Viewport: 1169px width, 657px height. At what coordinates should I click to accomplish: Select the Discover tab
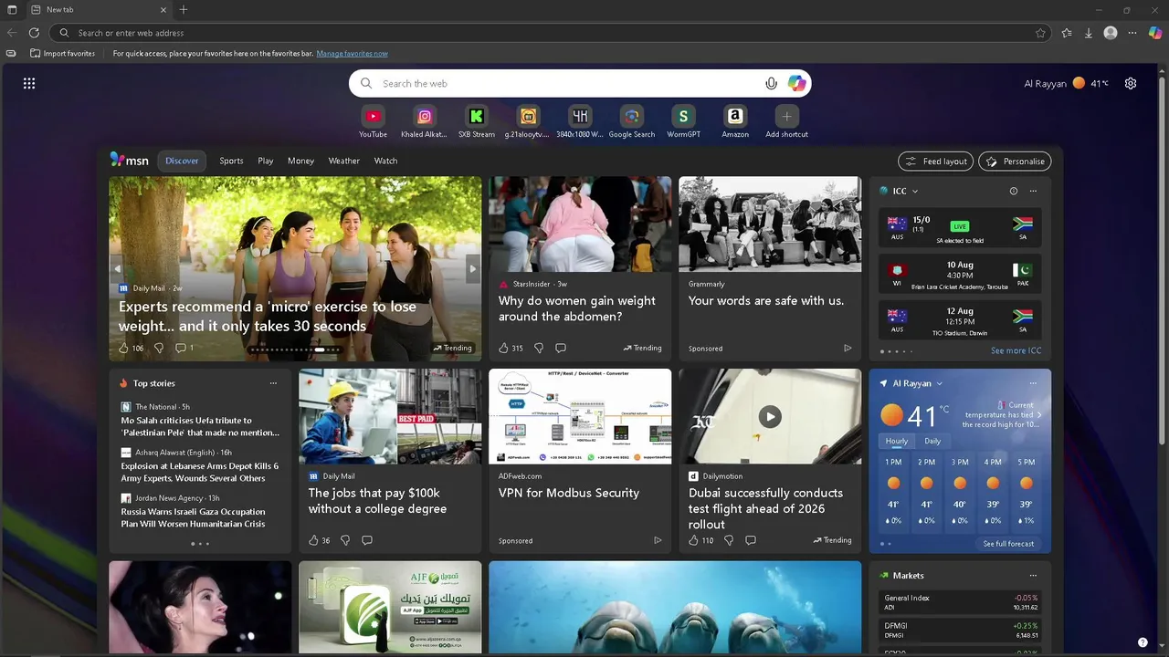pos(182,161)
